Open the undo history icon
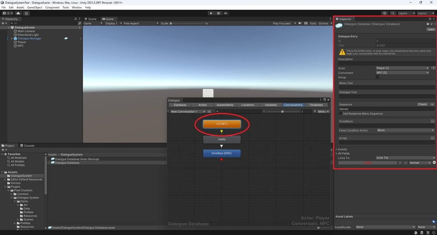The height and width of the screenshot is (235, 437). (385, 13)
